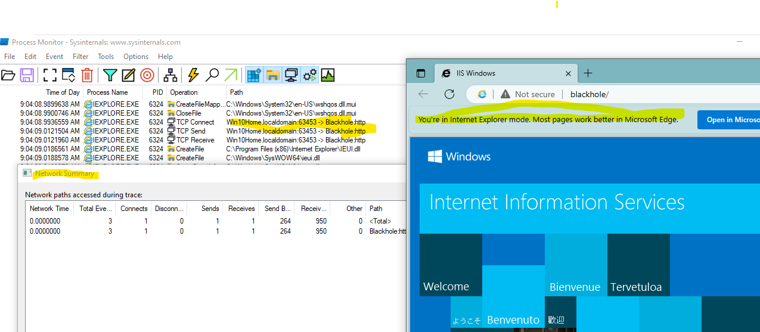Click the browser Back arrow

pos(423,94)
